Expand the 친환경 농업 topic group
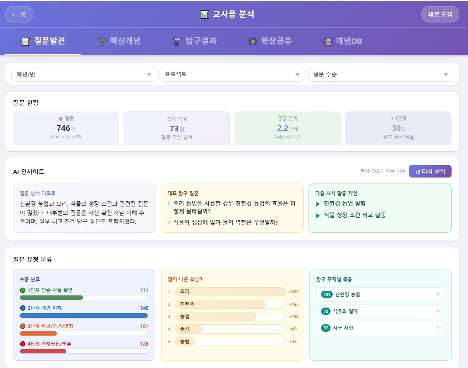 point(381,294)
